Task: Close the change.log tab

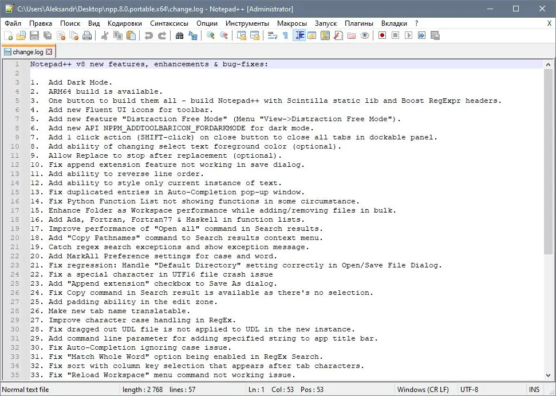Action: [x=49, y=51]
